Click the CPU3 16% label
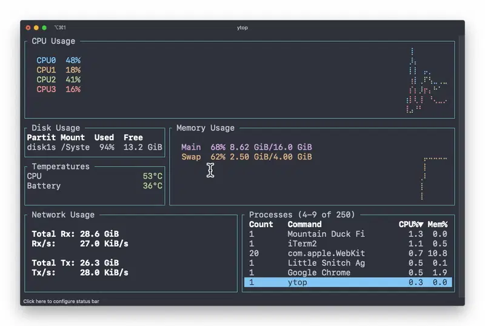 point(58,89)
